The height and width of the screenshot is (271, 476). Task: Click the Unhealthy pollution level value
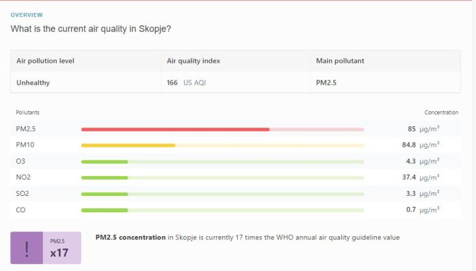pos(33,83)
